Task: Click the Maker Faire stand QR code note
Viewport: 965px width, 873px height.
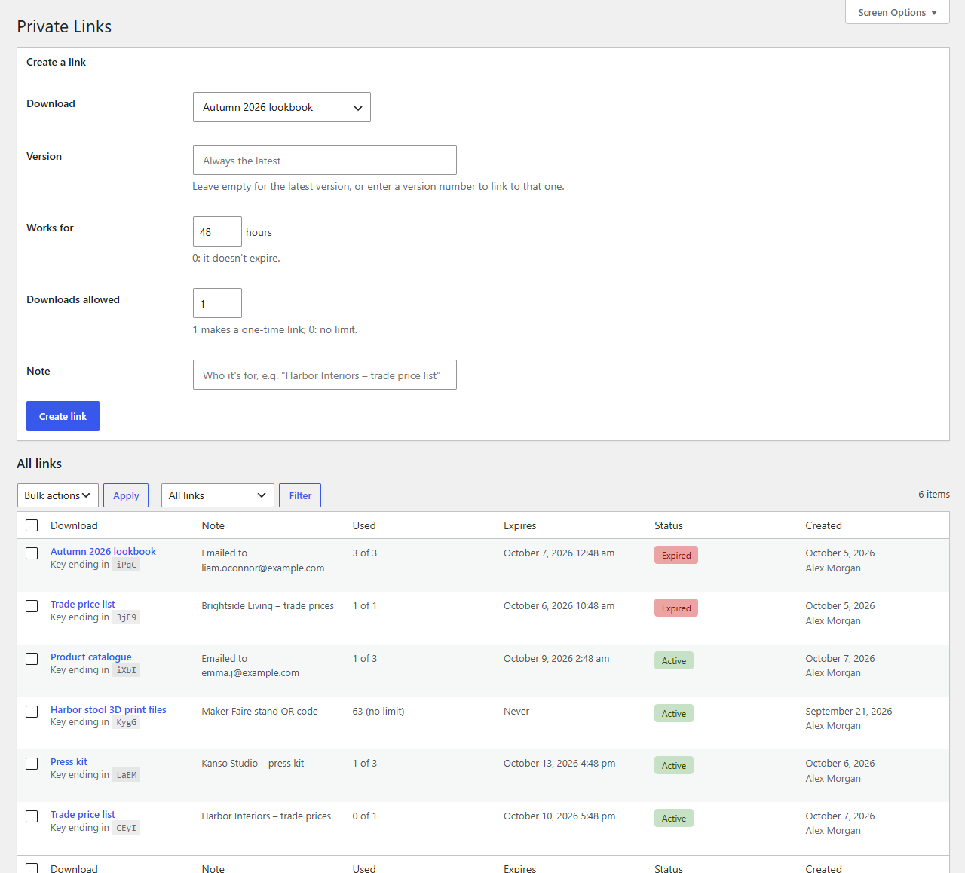Action: [259, 711]
